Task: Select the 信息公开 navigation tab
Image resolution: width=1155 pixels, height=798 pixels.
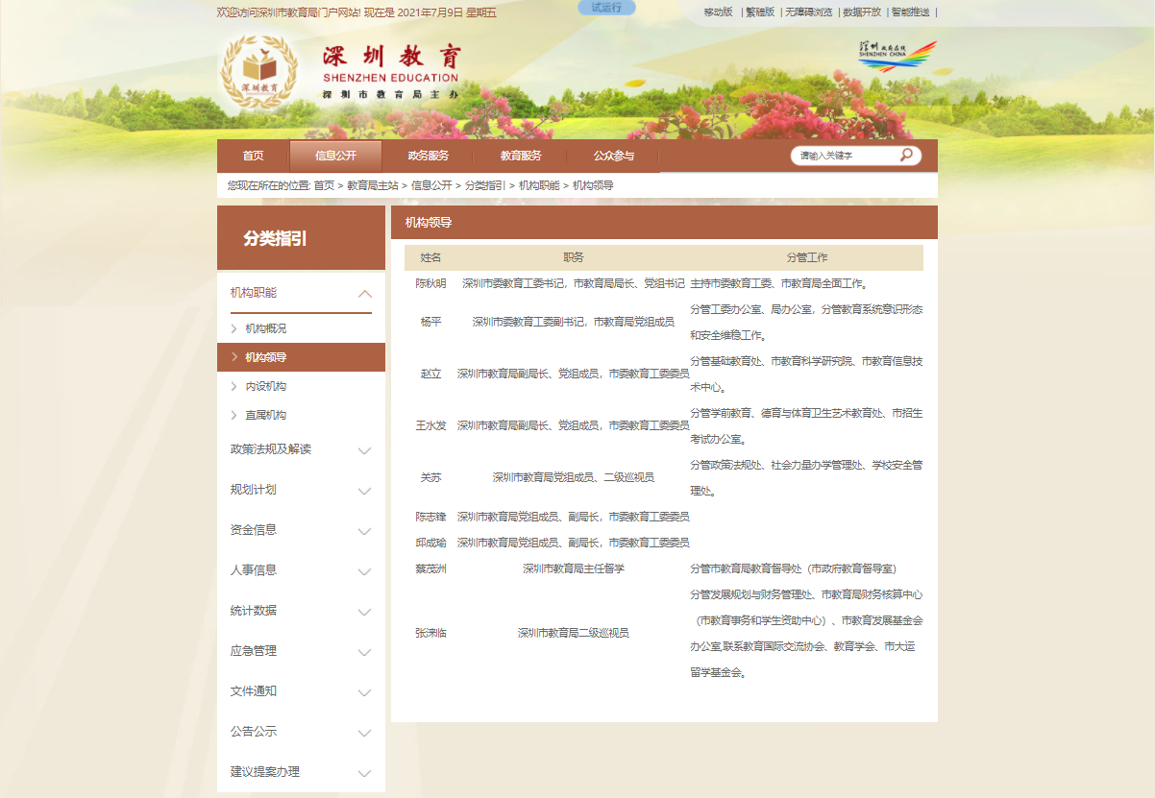Action: pos(335,156)
